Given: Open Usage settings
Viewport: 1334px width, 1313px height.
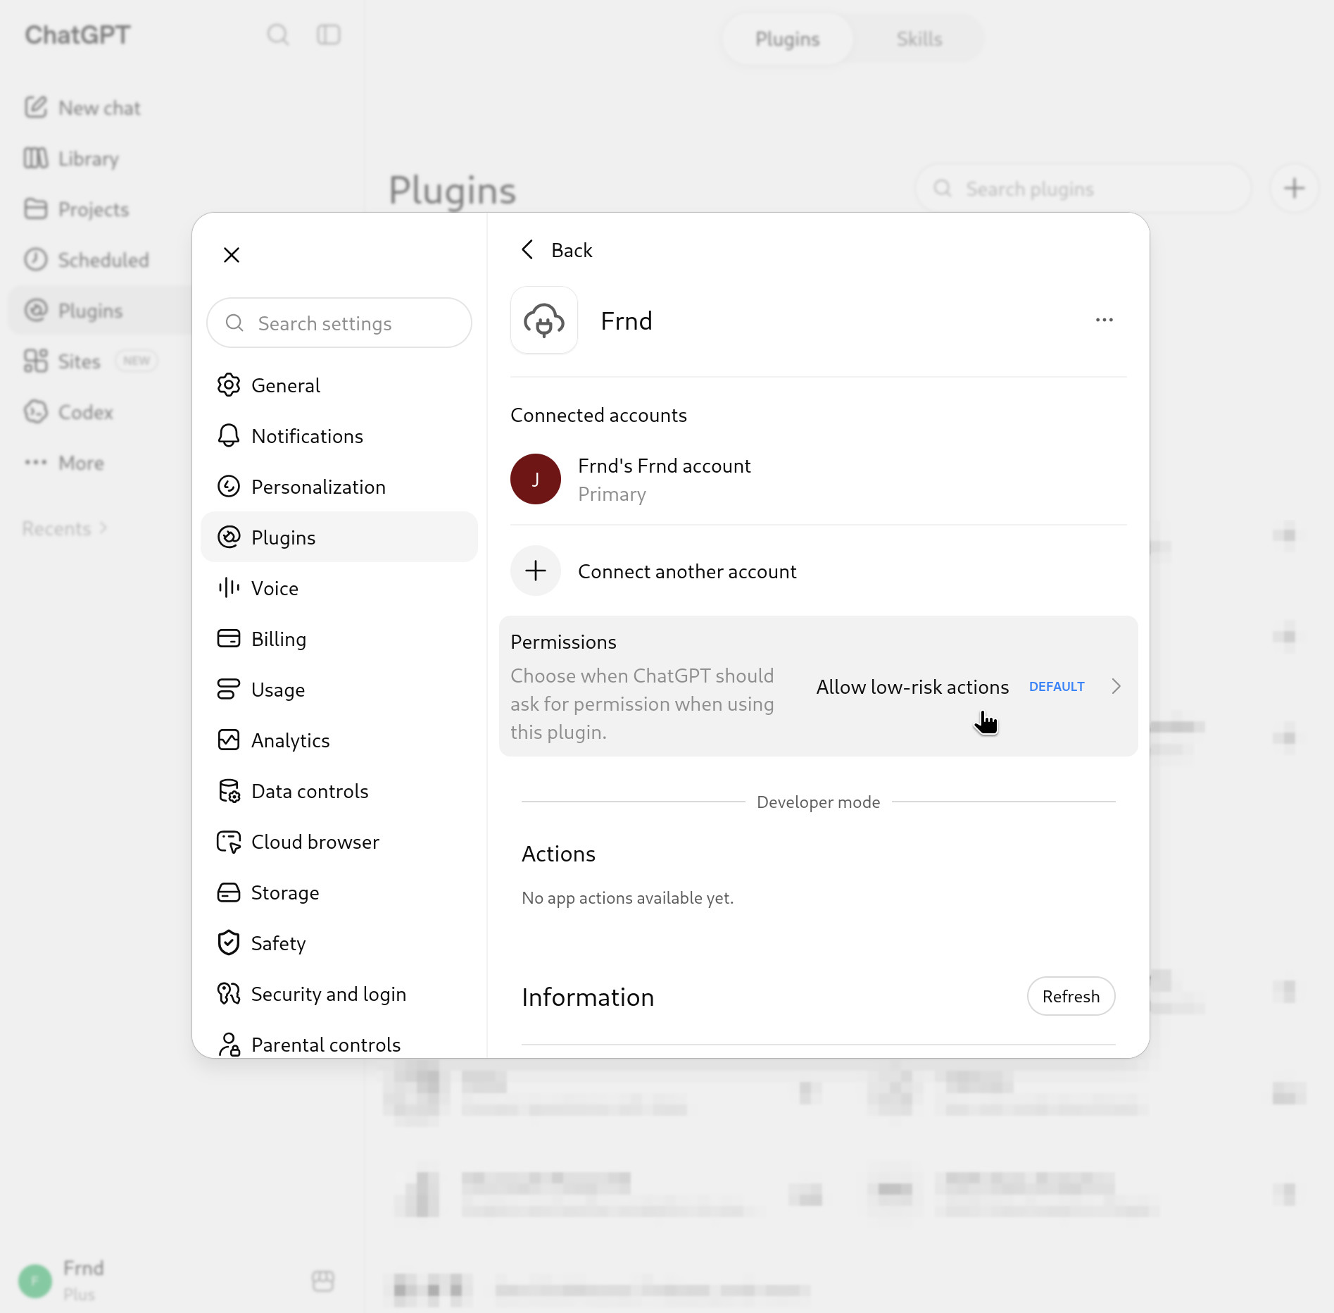Looking at the screenshot, I should click(339, 690).
